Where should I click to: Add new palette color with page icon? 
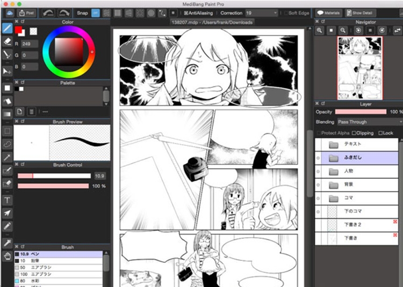(19, 112)
